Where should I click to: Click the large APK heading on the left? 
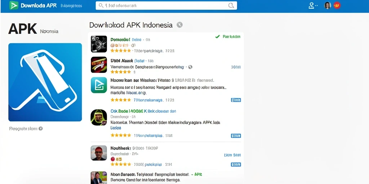23,29
